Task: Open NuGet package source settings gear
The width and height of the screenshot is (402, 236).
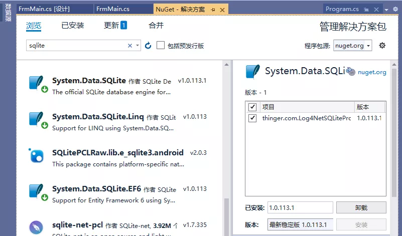Action: point(382,46)
